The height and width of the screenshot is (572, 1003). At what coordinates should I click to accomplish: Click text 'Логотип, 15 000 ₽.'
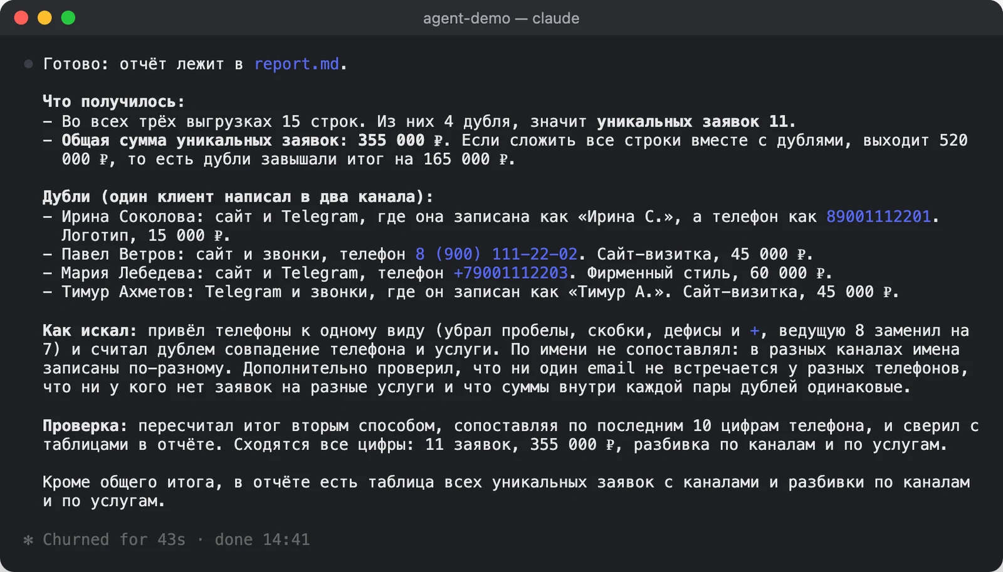point(146,236)
